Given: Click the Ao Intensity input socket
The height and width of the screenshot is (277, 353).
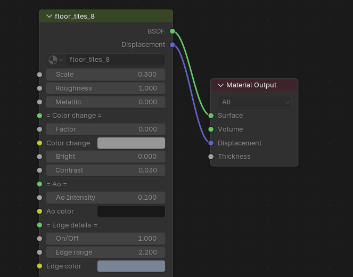Looking at the screenshot, I should click(39, 198).
